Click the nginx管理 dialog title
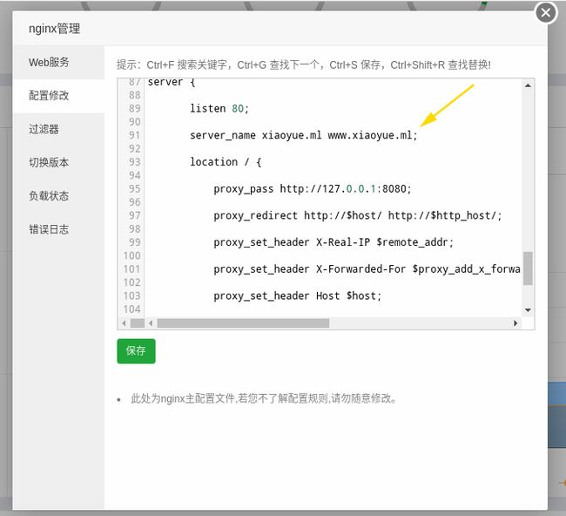The width and height of the screenshot is (566, 516). (x=54, y=29)
